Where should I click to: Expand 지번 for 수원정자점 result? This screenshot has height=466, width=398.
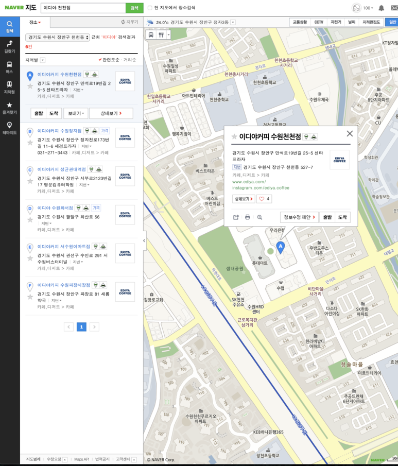pos(86,146)
